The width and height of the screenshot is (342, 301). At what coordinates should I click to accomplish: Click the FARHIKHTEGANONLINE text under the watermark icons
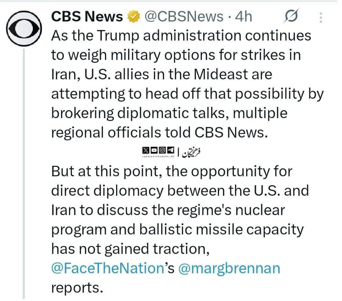point(158,156)
